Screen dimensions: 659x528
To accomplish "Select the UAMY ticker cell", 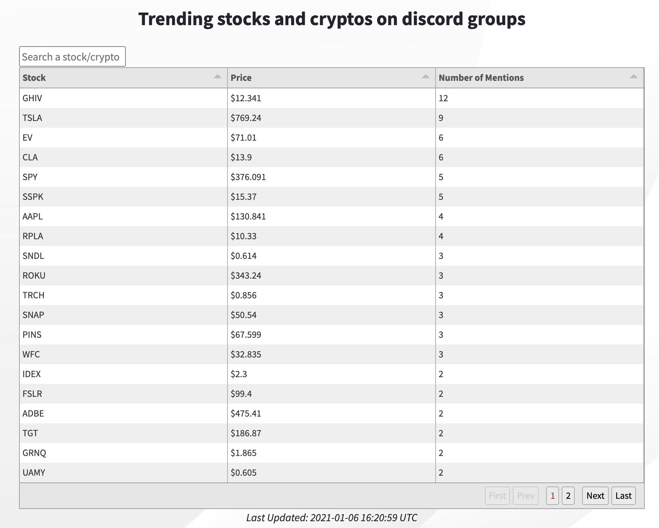I will pos(123,473).
